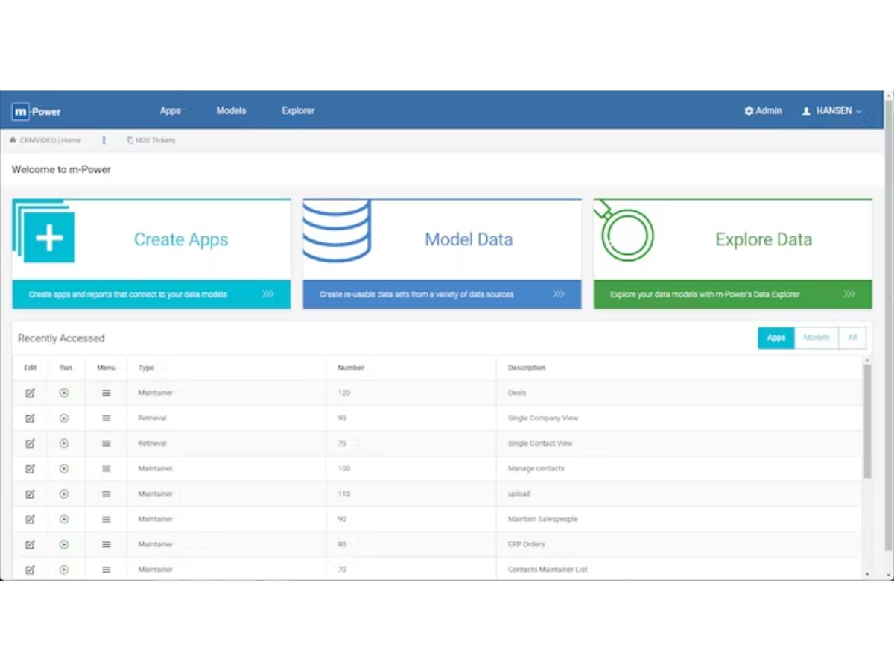Click the m-Power logo

(x=36, y=111)
